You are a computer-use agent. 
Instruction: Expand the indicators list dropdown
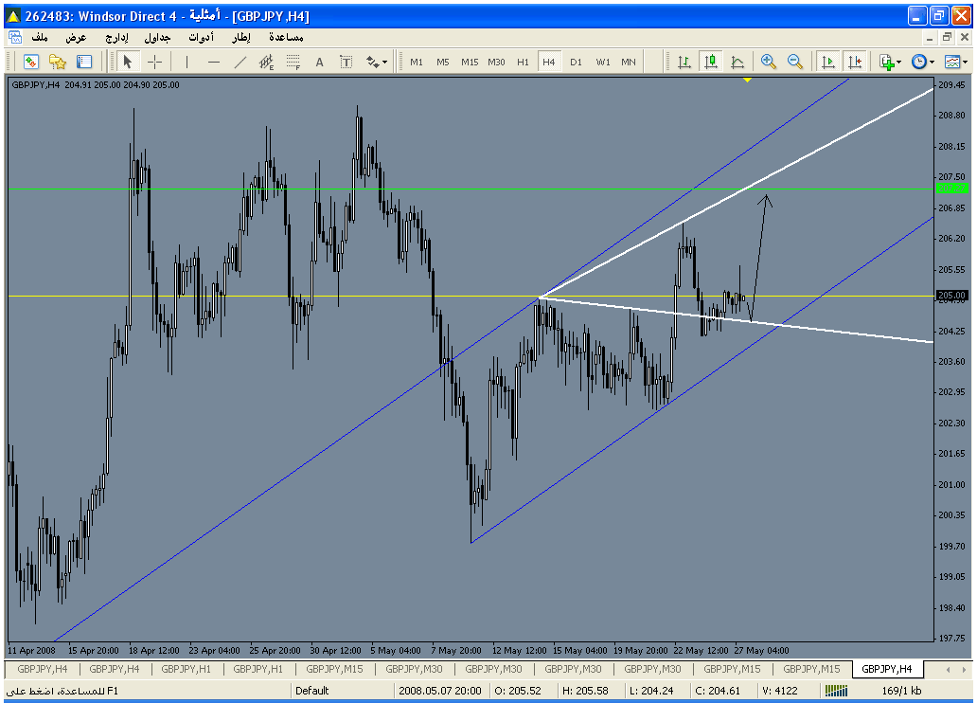coord(890,62)
